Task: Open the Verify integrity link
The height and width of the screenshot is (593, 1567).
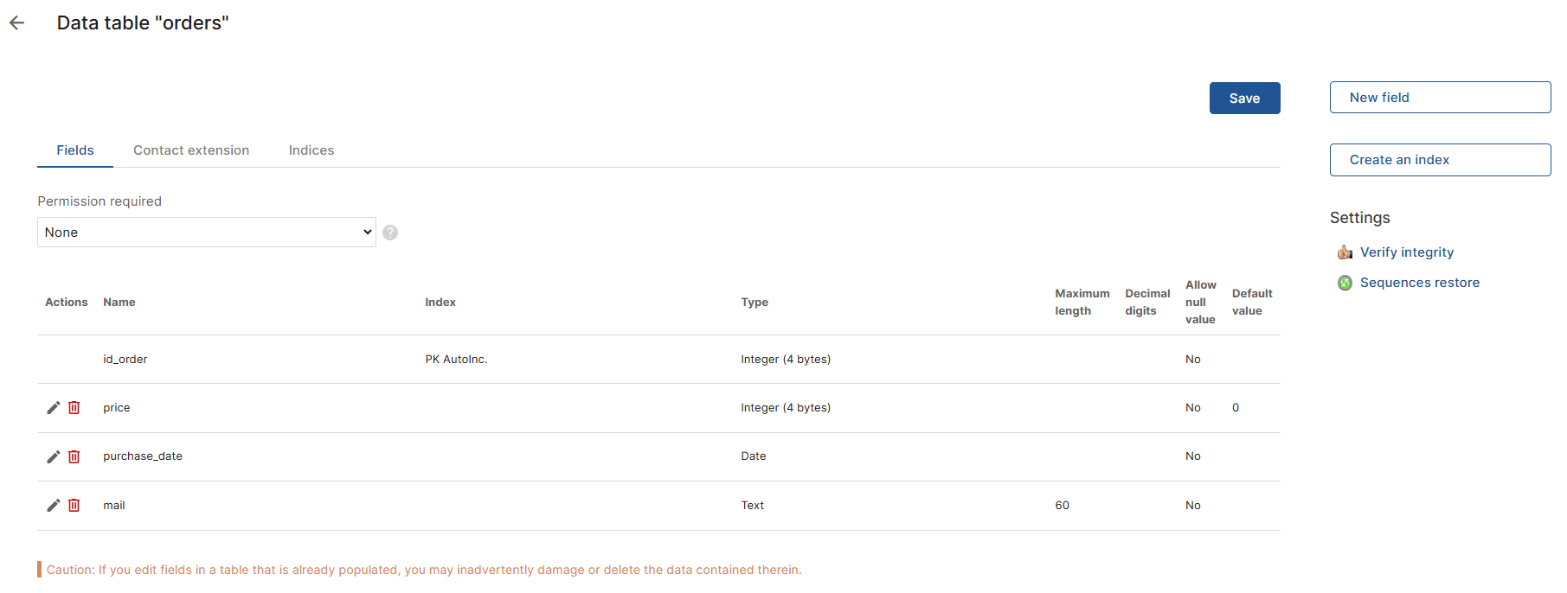Action: 1407,252
